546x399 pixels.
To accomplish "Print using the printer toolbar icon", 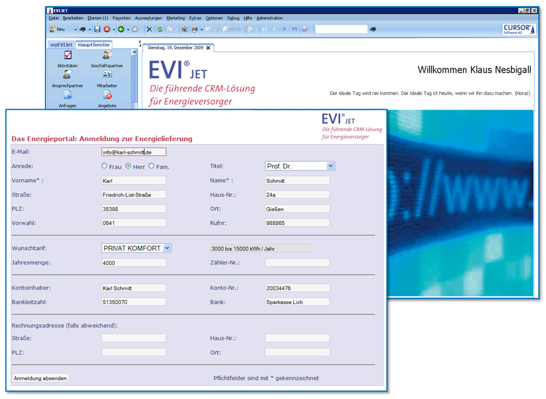I will pyautogui.click(x=195, y=30).
